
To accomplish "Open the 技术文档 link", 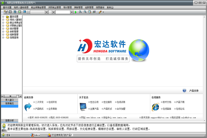I will 167,102.
